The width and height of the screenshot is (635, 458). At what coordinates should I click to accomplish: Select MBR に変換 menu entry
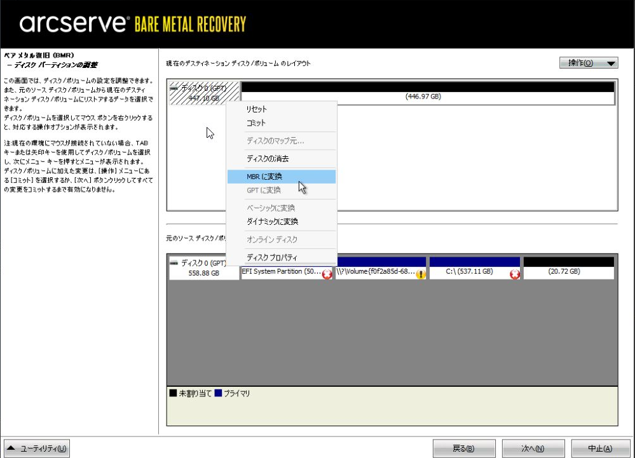tap(282, 177)
